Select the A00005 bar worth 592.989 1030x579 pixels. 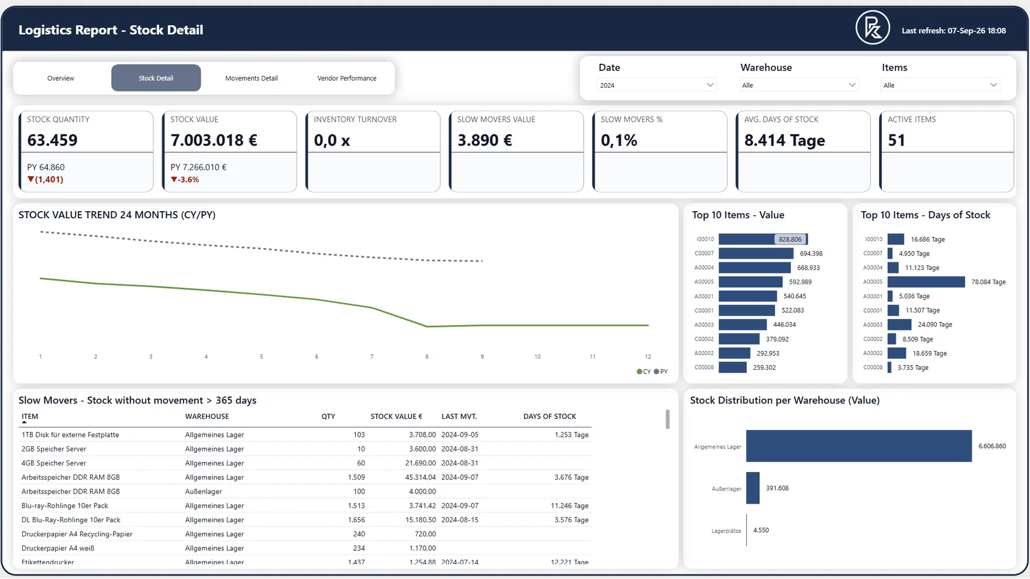click(x=751, y=282)
